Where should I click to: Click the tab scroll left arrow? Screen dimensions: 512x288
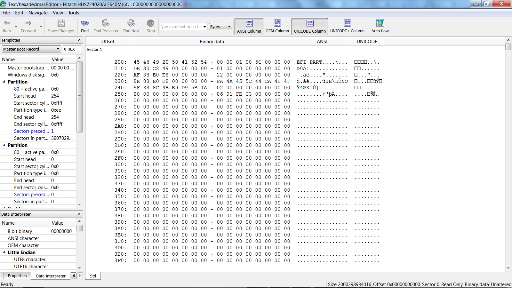[x=74, y=276]
